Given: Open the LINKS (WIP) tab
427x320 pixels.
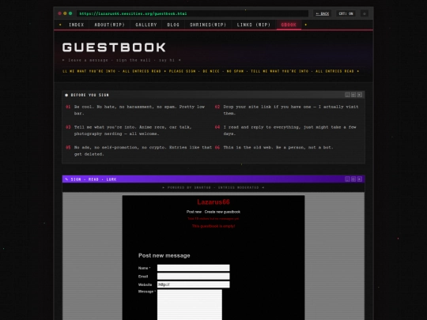Looking at the screenshot, I should point(254,24).
